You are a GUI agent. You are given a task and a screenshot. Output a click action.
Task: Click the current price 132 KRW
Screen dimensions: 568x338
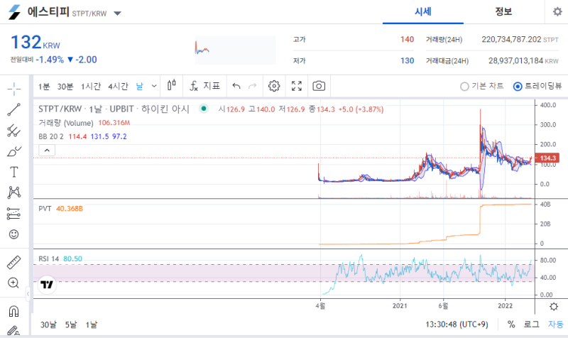point(35,42)
